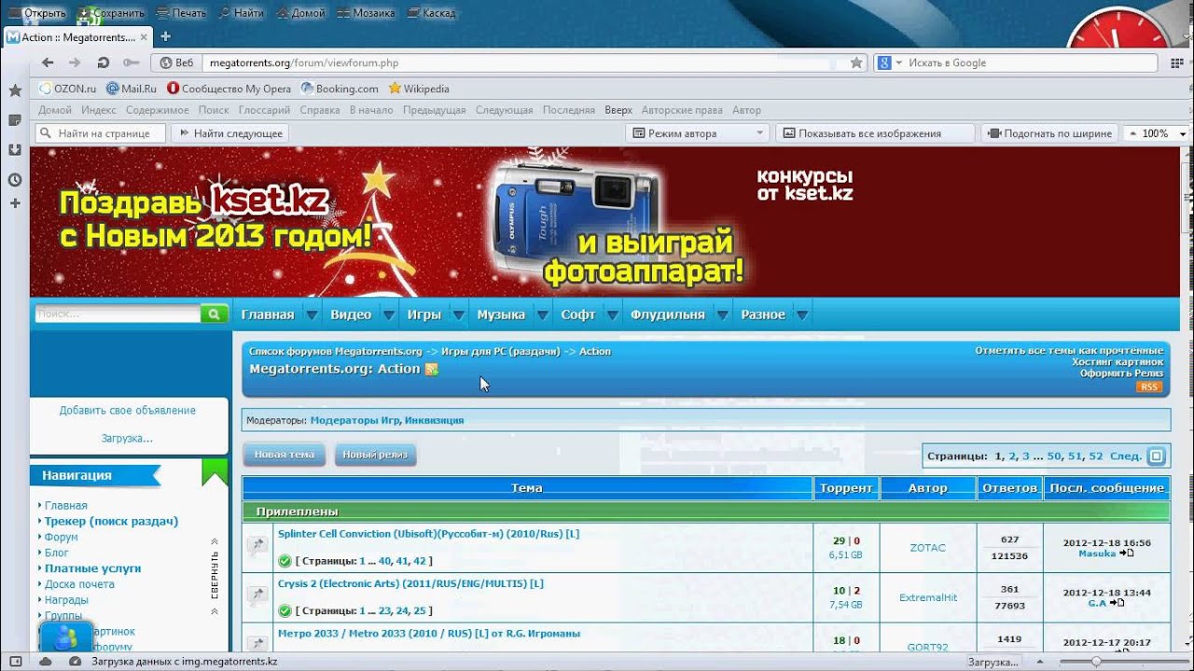Image resolution: width=1194 pixels, height=671 pixels.
Task: Click Opera Turbo gauge icon in status bar
Action: click(x=75, y=662)
